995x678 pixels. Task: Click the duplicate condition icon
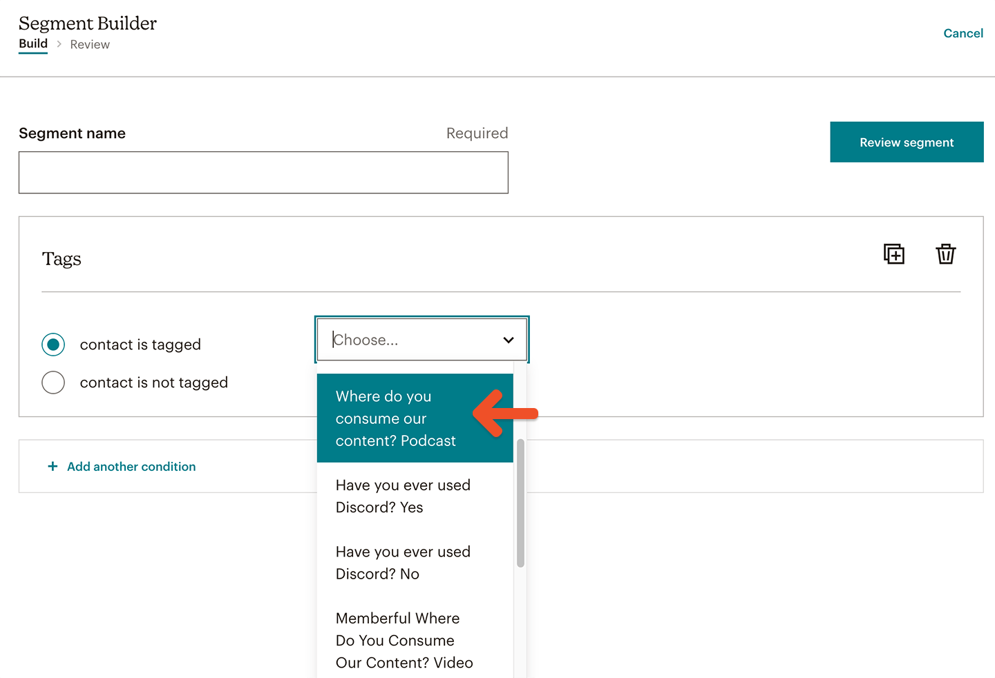point(893,254)
